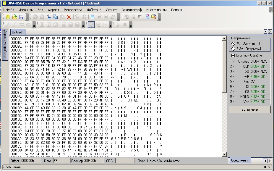Viewport: 274px width, 171px height.
Task: Click the Italic formatting icon
Action: pyautogui.click(x=48, y=25)
